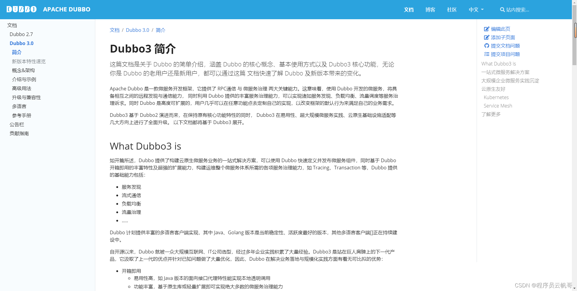
Task: Click the 简介 breadcrumb link
Action: click(160, 30)
